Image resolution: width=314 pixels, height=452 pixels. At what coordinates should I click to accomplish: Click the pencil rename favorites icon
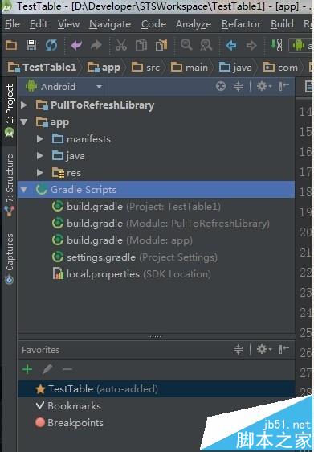coord(47,369)
